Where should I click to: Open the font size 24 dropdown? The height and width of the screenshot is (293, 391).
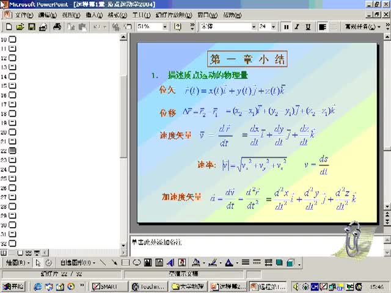(274, 27)
